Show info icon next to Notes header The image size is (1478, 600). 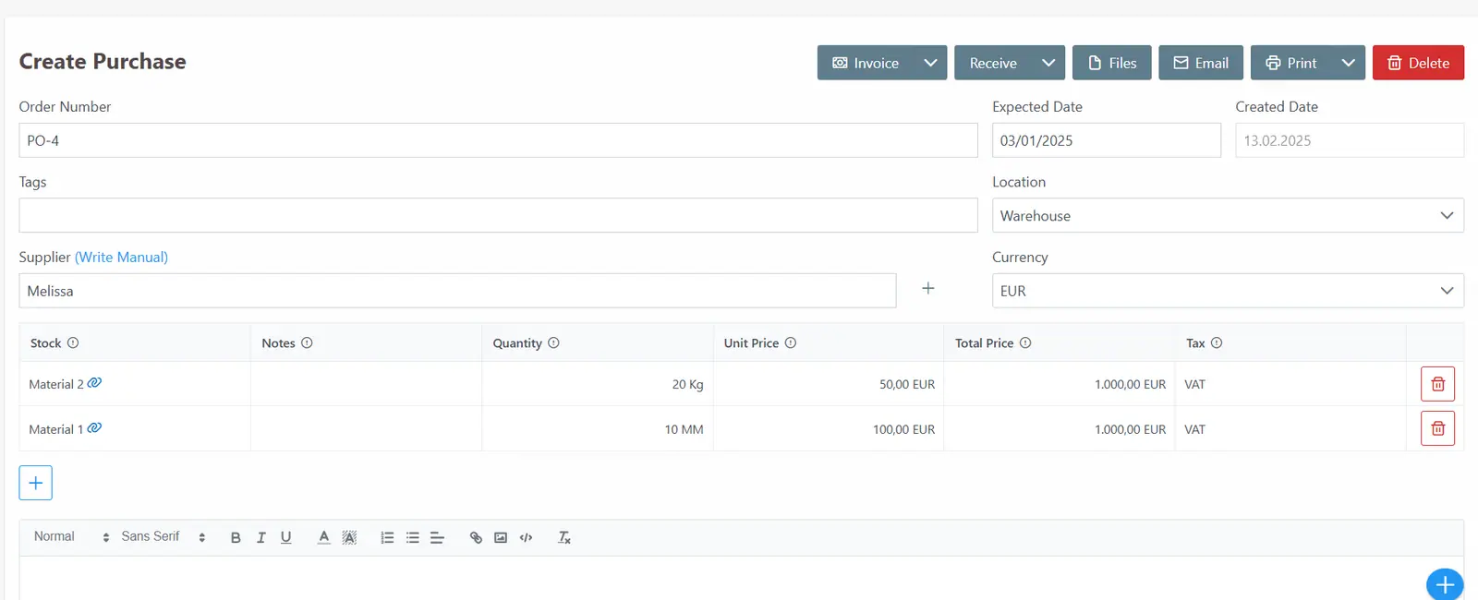[x=307, y=342]
